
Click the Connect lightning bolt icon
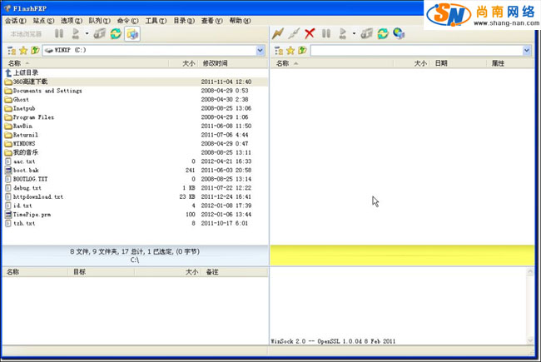pyautogui.click(x=278, y=34)
